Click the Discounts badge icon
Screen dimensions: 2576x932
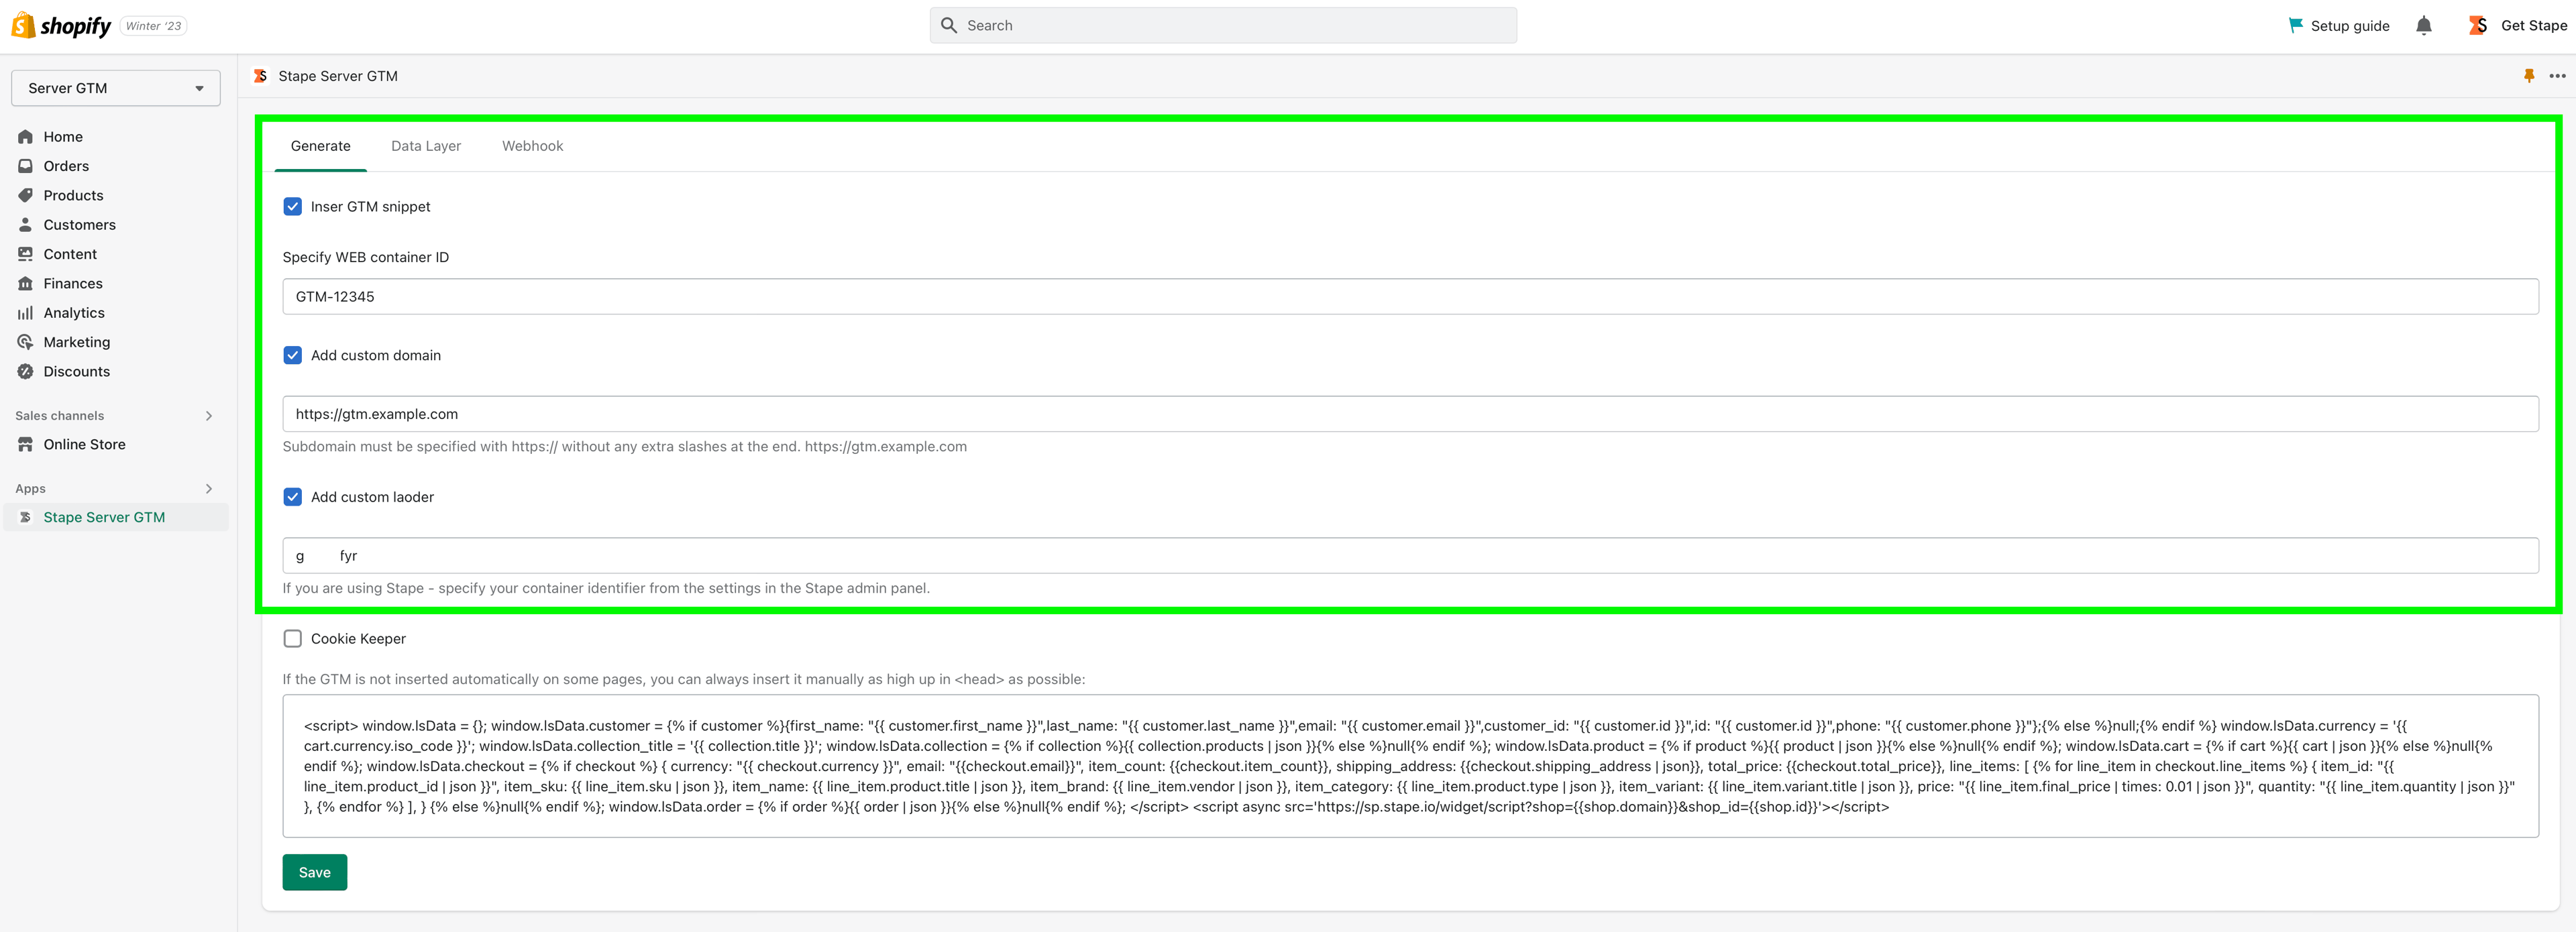pos(26,371)
